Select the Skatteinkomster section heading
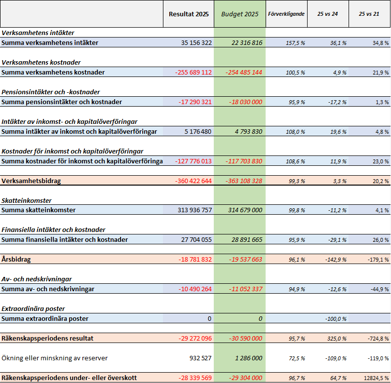Viewport: 391px width, 383px height. point(27,201)
